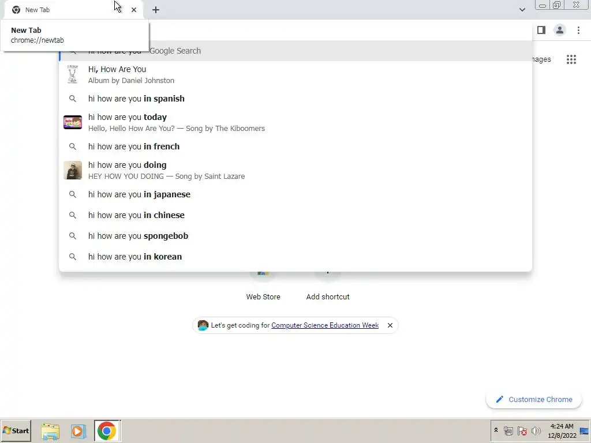Screen dimensions: 591x443
Task: Select 'hi how are you spongebob'
Action: 295,236
